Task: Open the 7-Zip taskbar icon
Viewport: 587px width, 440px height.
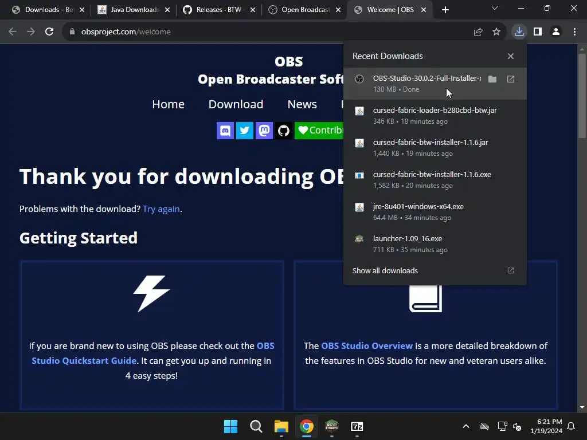Action: [x=357, y=426]
